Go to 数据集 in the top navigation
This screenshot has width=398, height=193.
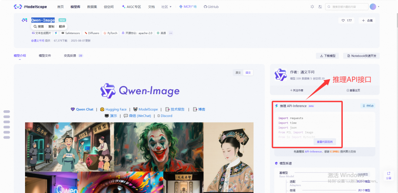pyautogui.click(x=92, y=7)
